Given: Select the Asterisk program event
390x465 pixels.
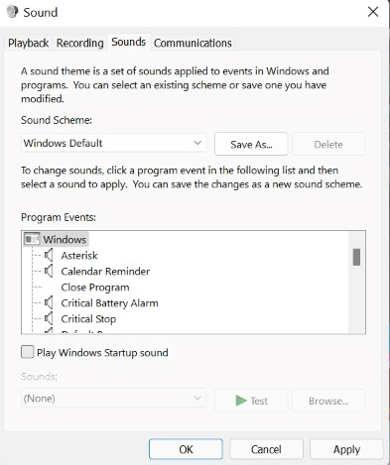Looking at the screenshot, I should (x=79, y=255).
